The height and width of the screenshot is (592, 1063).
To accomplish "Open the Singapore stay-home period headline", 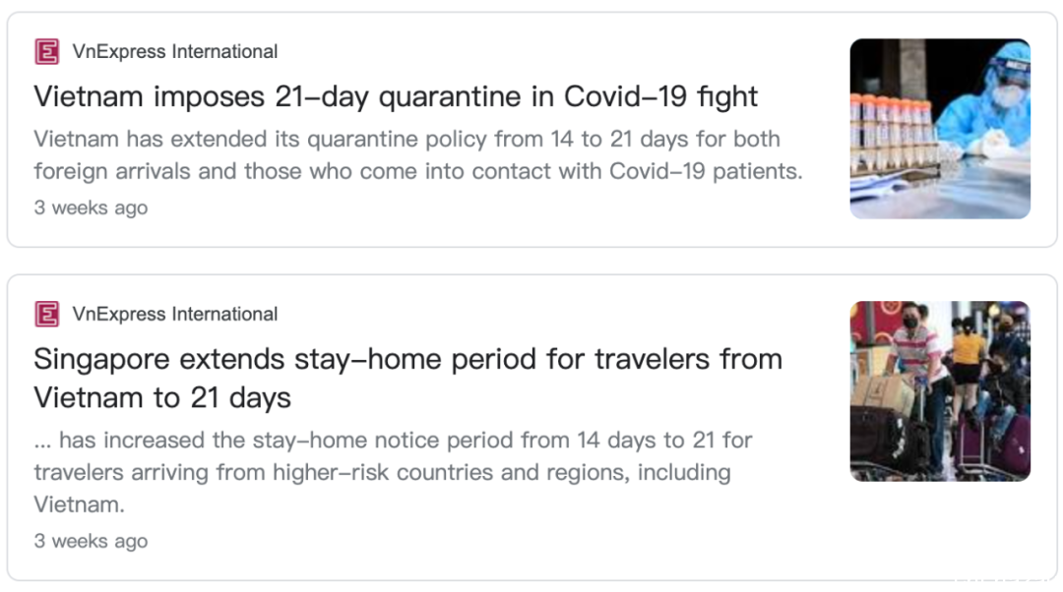I will coord(407,378).
